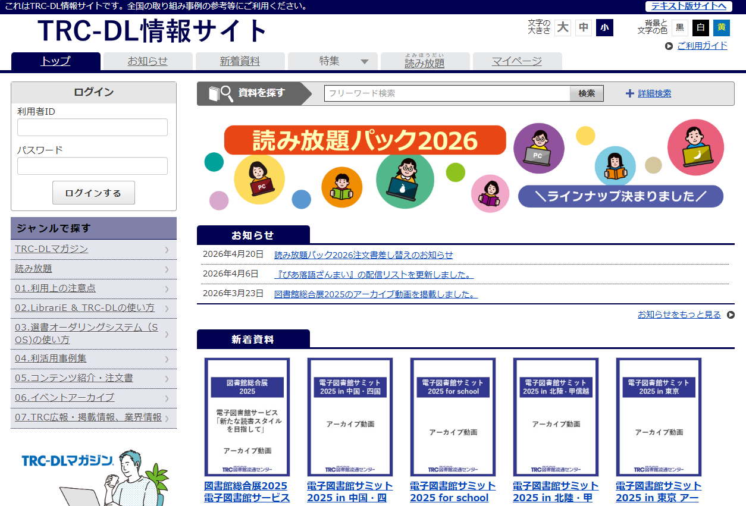The image size is (746, 506).
Task: Expand 04.利活用事例集 chevron
Action: (x=167, y=359)
